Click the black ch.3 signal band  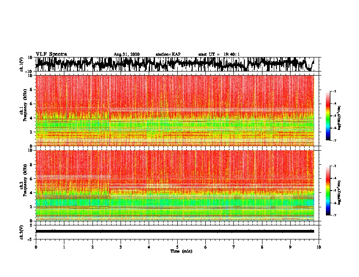(175, 231)
